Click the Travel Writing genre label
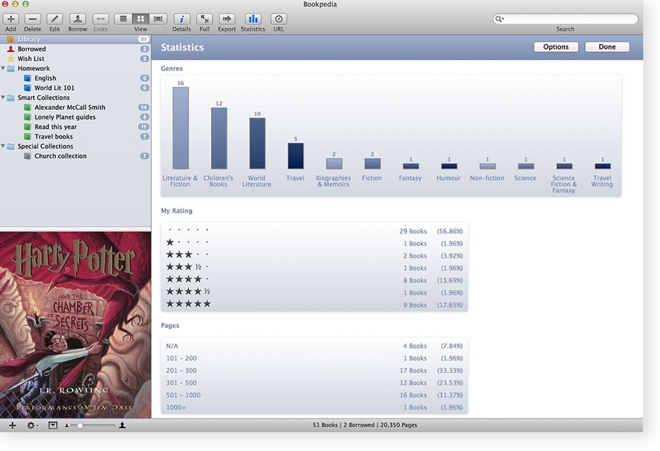The image size is (660, 451). pyautogui.click(x=602, y=181)
